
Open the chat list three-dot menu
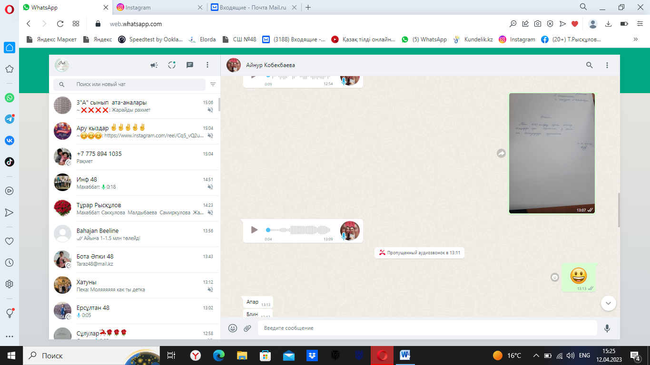207,65
